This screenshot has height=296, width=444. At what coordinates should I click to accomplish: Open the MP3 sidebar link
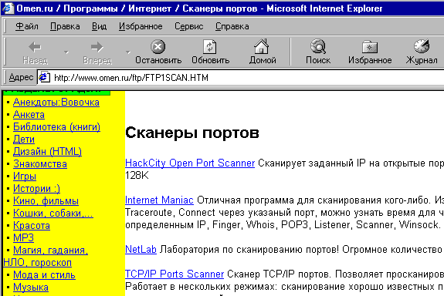point(23,237)
